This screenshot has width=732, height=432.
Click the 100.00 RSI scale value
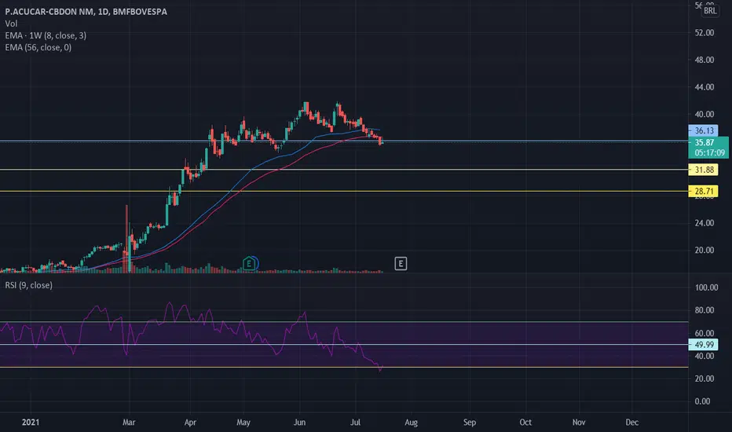706,287
